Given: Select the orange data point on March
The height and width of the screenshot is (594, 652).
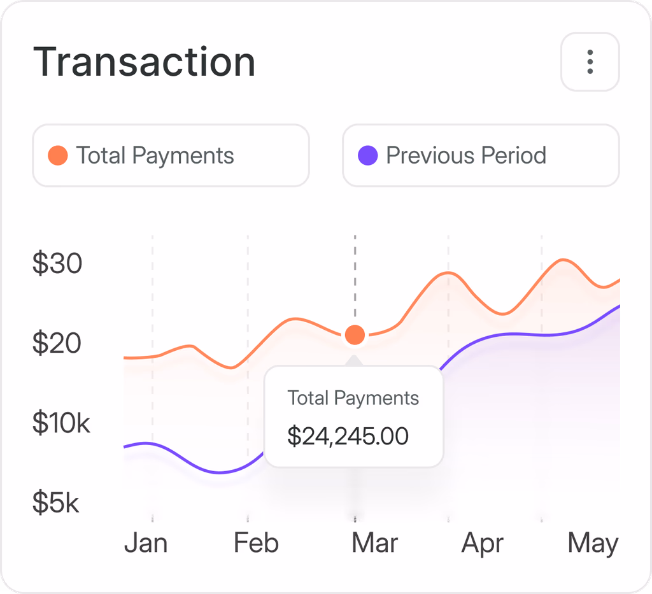Looking at the screenshot, I should (x=355, y=335).
